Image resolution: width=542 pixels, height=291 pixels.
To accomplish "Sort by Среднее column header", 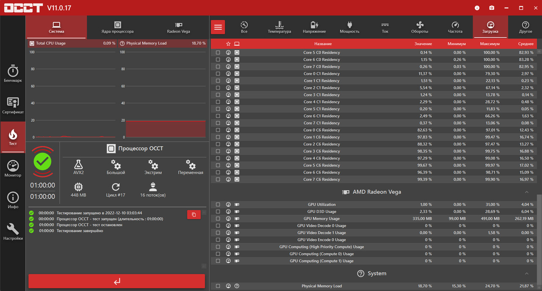I will tap(525, 44).
